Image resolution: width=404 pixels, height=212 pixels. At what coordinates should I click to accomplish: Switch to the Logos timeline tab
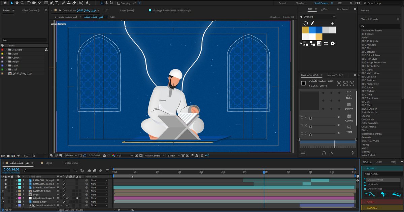click(48, 163)
